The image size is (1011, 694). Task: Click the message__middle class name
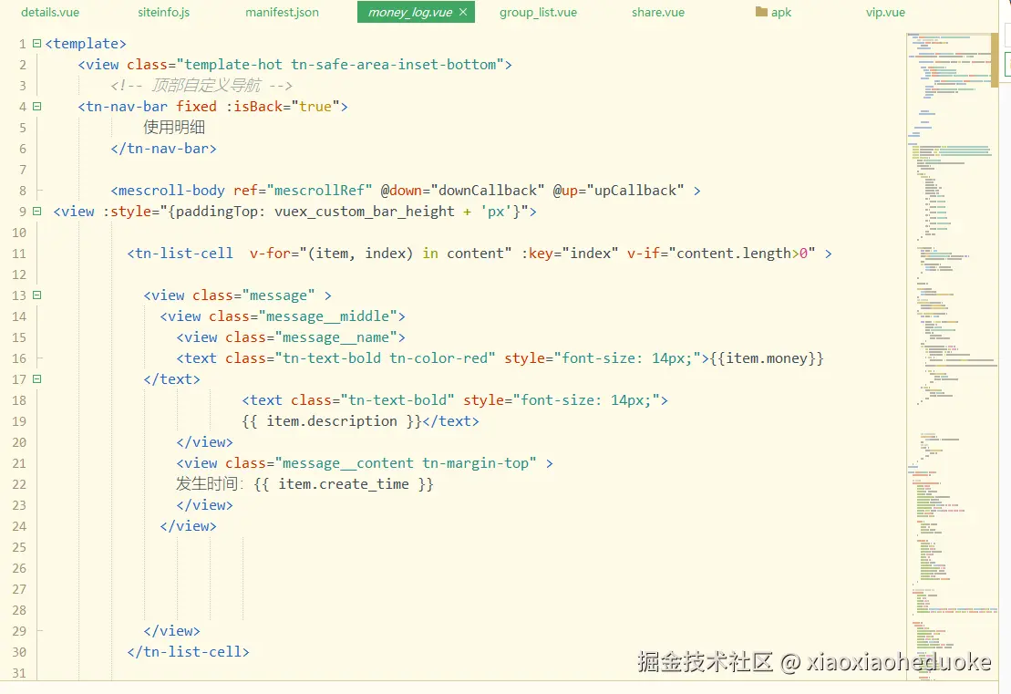[327, 316]
